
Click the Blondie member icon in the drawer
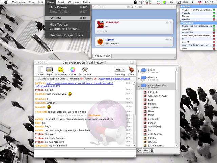click(x=145, y=104)
